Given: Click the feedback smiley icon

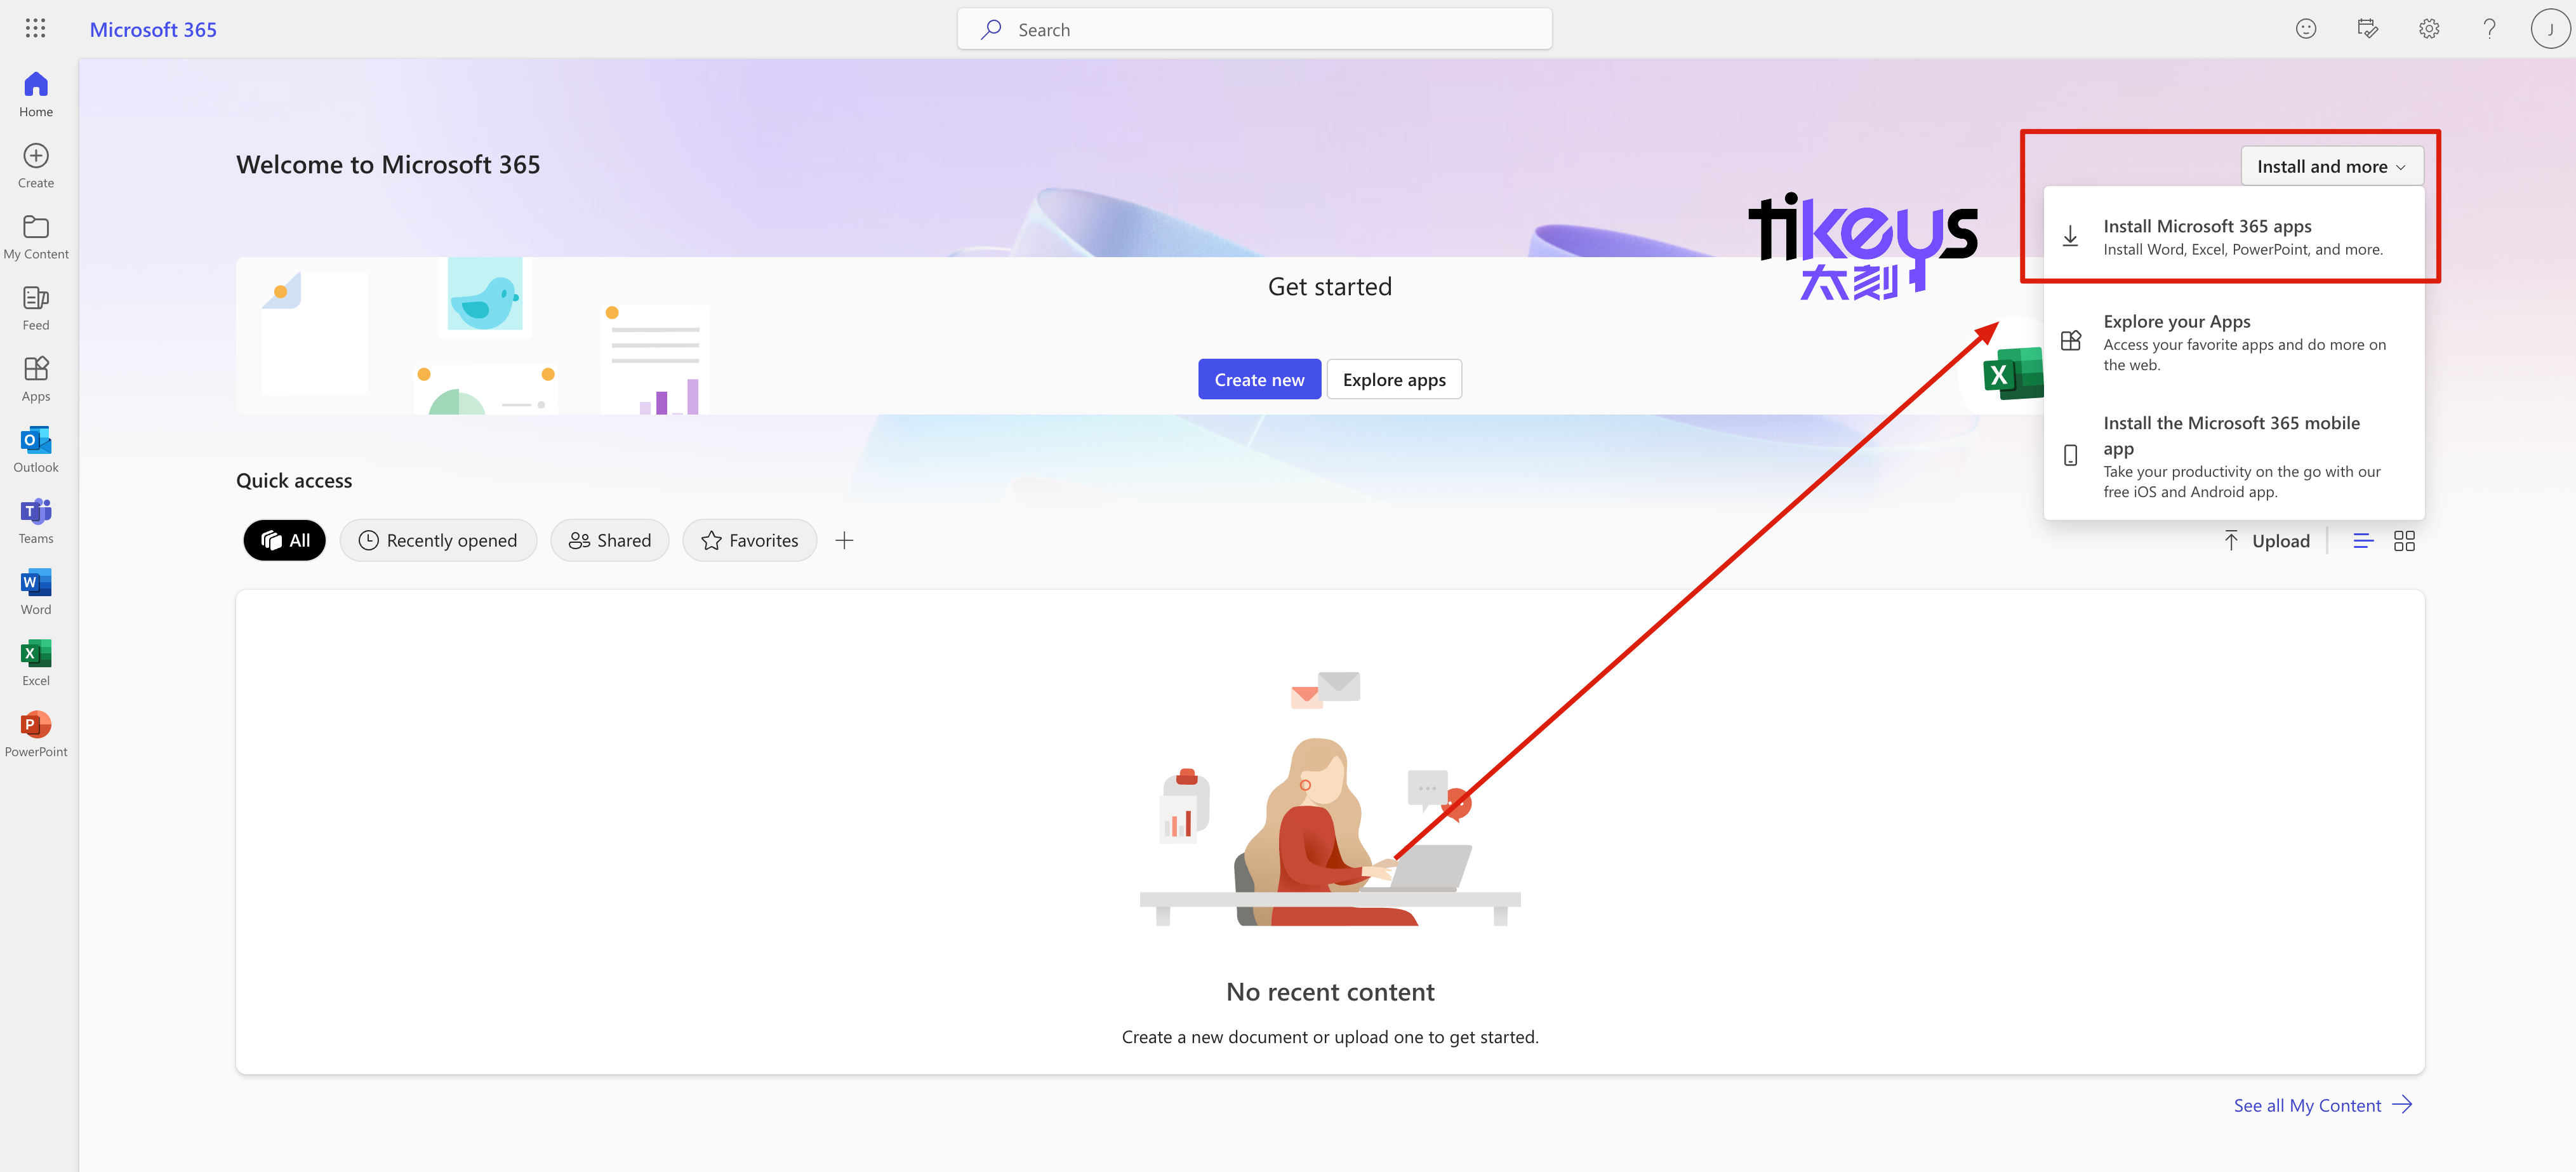Looking at the screenshot, I should [2306, 29].
